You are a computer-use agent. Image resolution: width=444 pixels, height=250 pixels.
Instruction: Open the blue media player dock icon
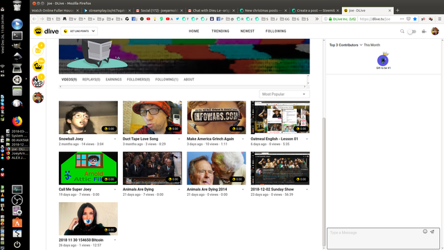[x=17, y=24]
